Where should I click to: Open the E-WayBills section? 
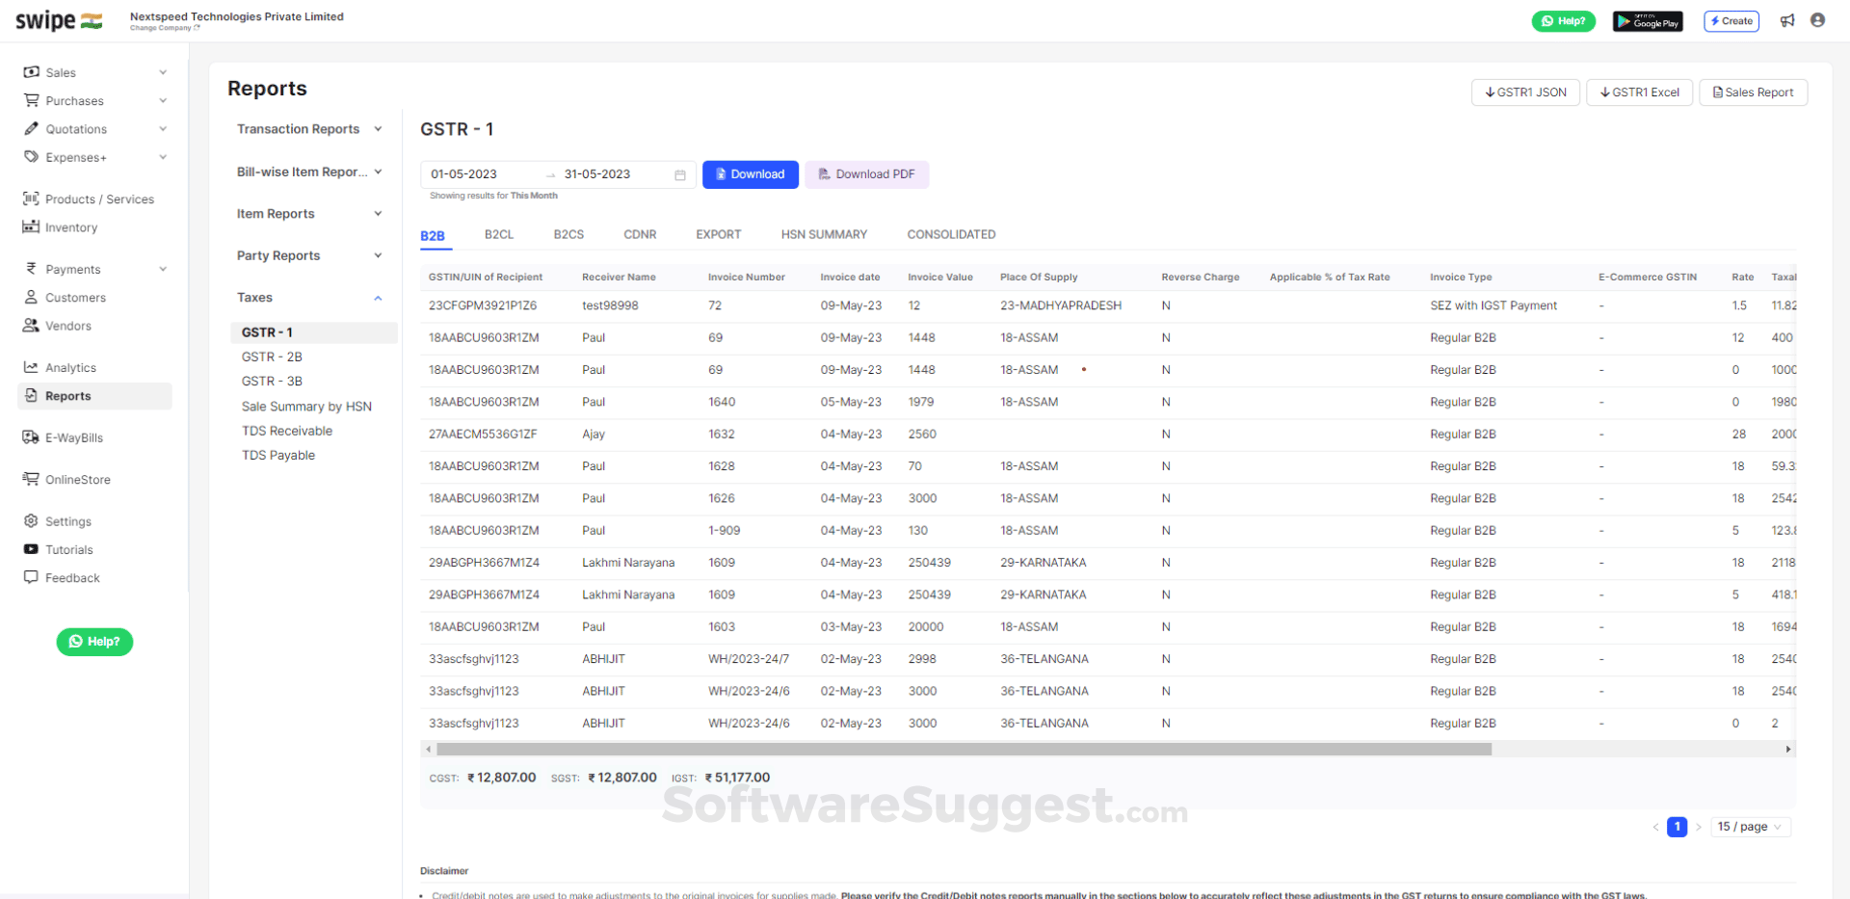[72, 437]
